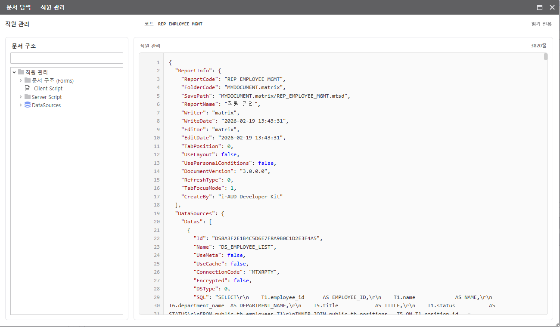Viewport: 560px width, 327px height.
Task: Select the Server Script tree item
Action: click(x=47, y=97)
